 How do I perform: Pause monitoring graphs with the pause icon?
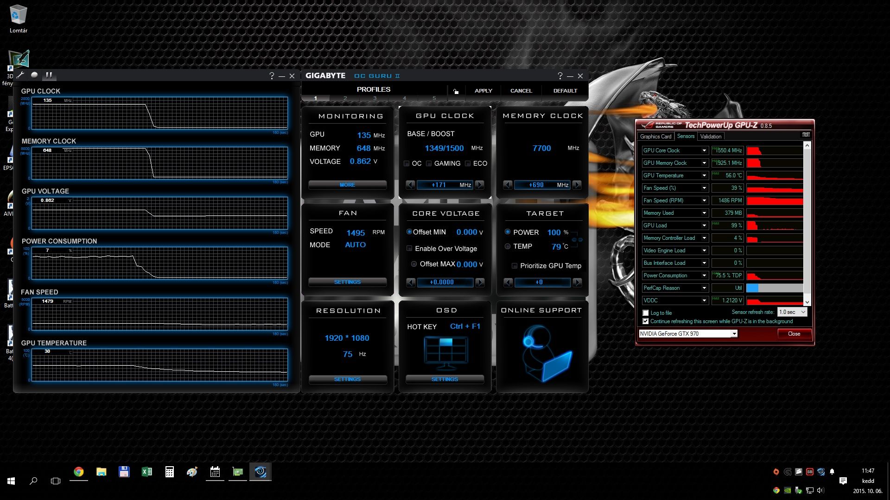pos(49,75)
